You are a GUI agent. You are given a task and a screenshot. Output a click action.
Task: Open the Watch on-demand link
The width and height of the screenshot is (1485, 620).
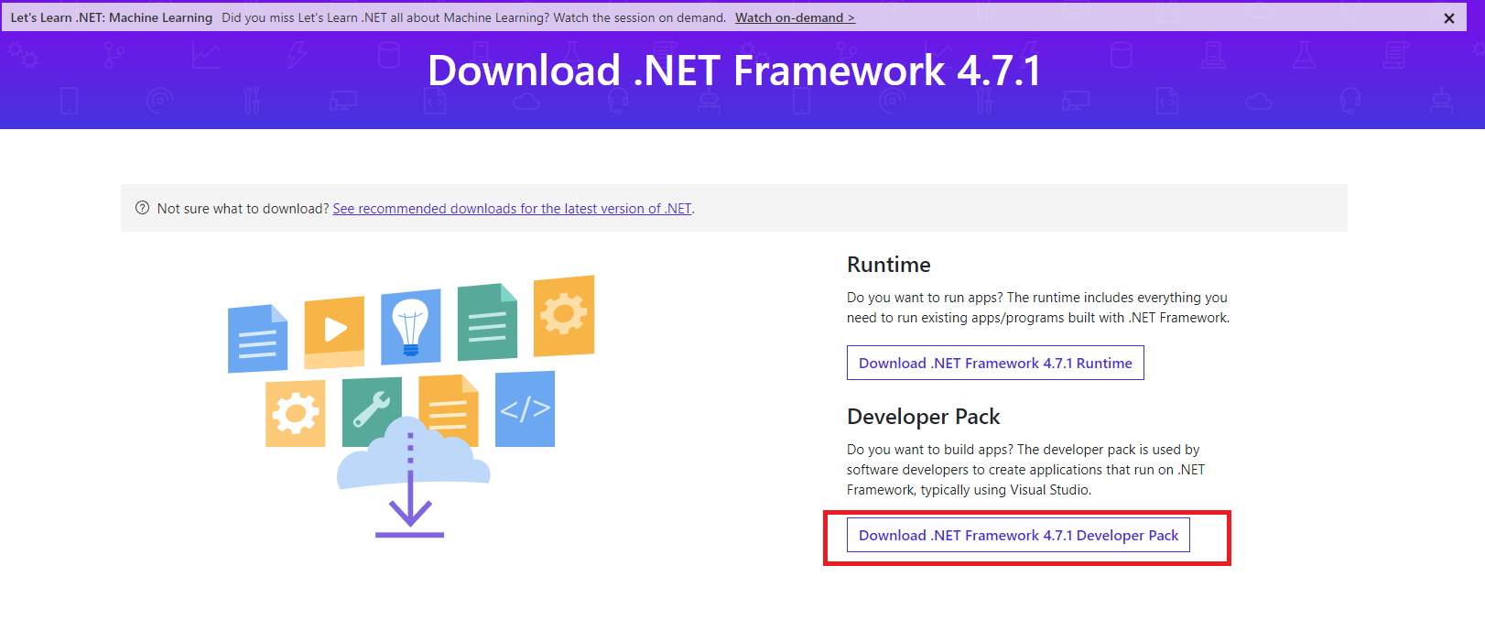[x=795, y=17]
